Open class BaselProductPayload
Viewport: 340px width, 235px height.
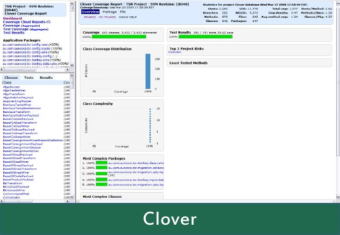18,180
